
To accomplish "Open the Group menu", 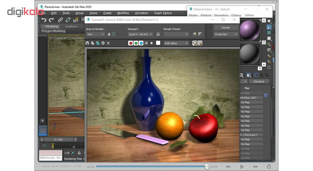I will (x=79, y=13).
